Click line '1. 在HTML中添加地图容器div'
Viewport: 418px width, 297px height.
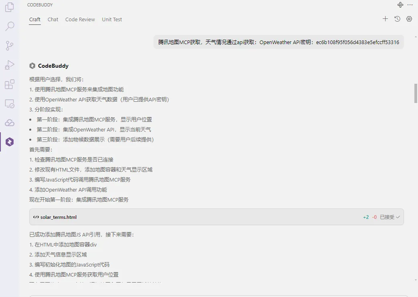click(x=63, y=245)
